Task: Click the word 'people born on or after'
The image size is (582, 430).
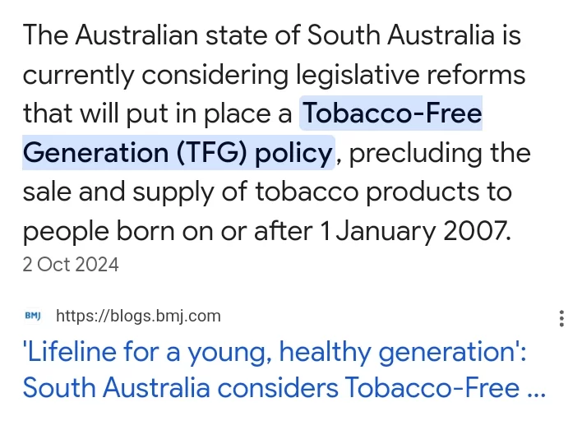Action: (x=168, y=232)
